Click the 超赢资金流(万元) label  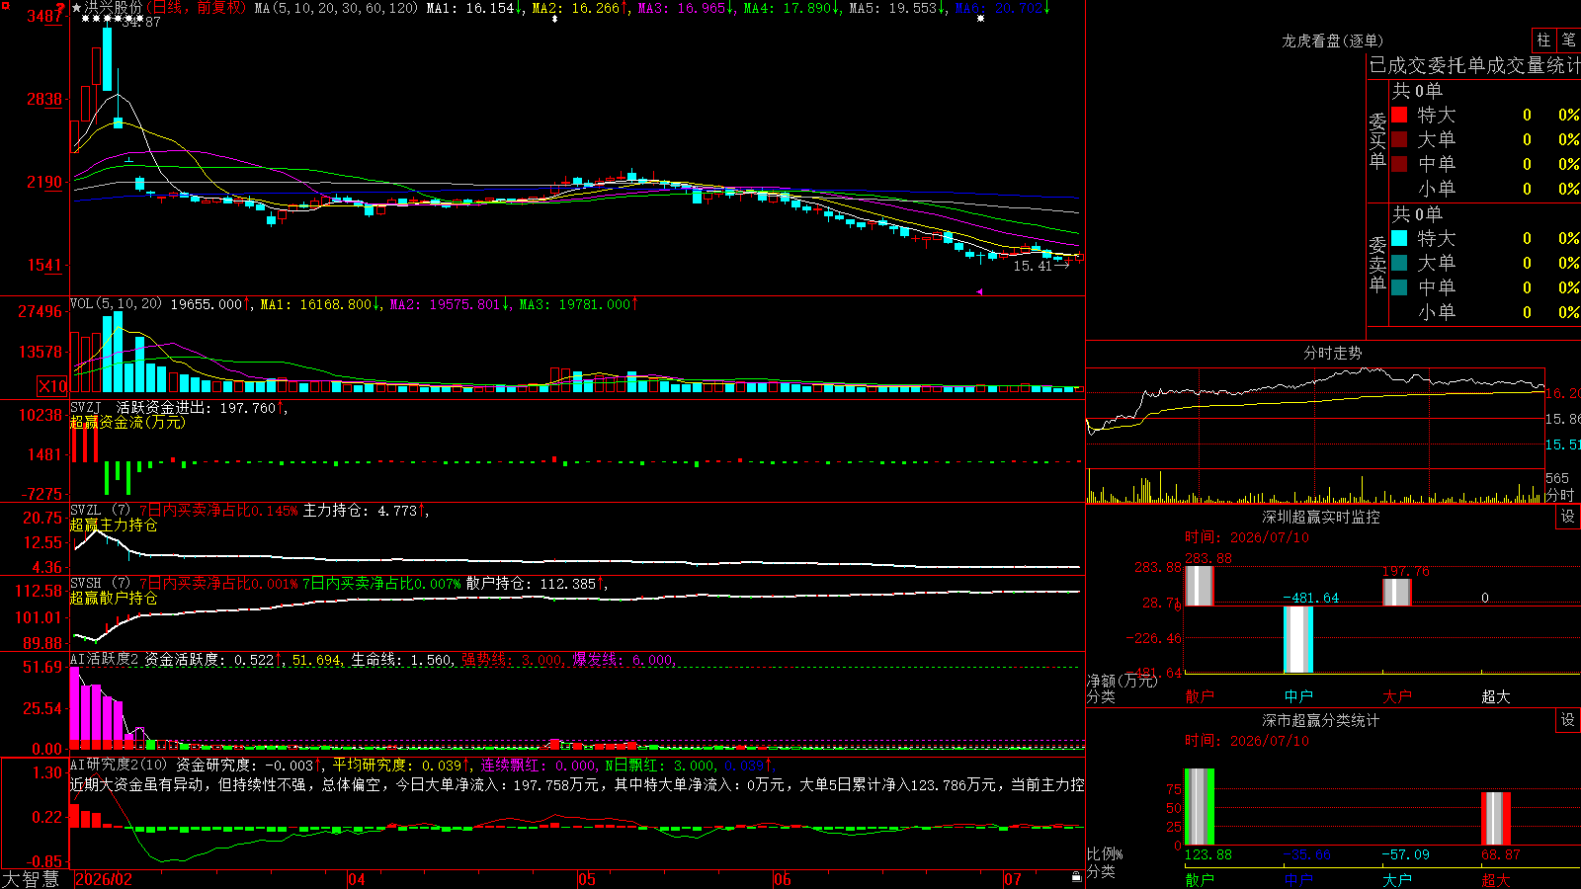127,422
